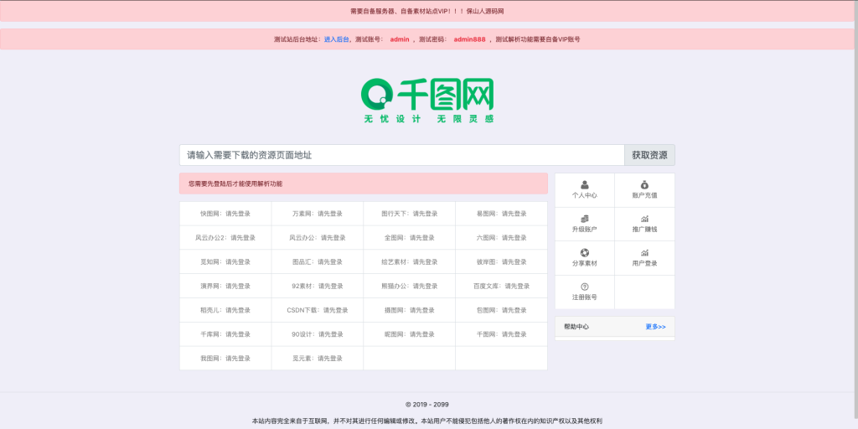Screen dimensions: 858x429
Task: Select the 摄图网：请先登录 cell
Action: pos(409,310)
